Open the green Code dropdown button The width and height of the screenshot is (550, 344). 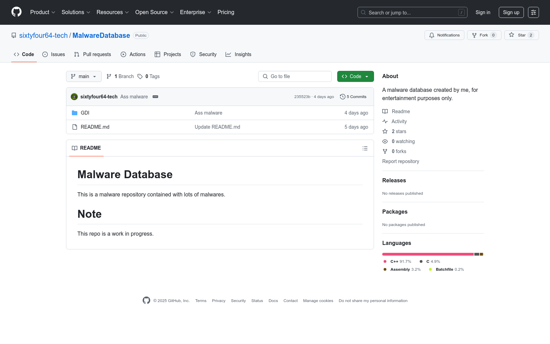point(355,76)
